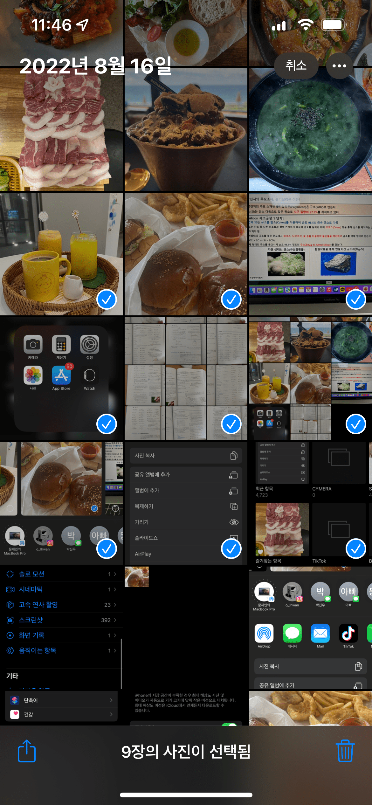The height and width of the screenshot is (805, 372).
Task: Tap the location arrow beside the time
Action: point(83,25)
